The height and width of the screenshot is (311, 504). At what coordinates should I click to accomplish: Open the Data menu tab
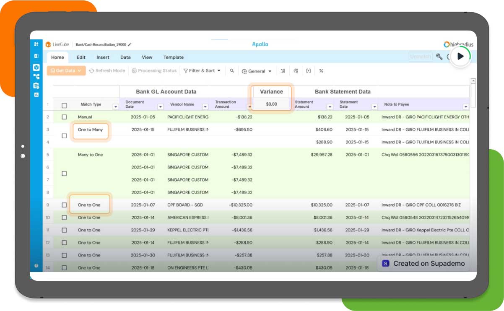[x=125, y=57]
